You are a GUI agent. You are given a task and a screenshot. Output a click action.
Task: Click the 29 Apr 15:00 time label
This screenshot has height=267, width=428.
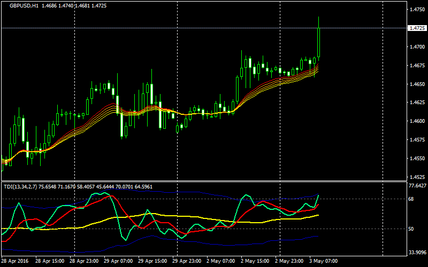coord(152,261)
